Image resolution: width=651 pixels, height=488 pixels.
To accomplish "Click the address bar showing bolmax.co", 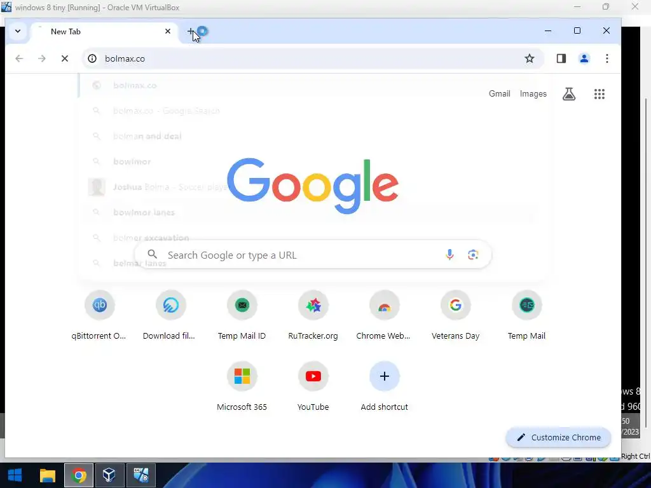I will 312,58.
